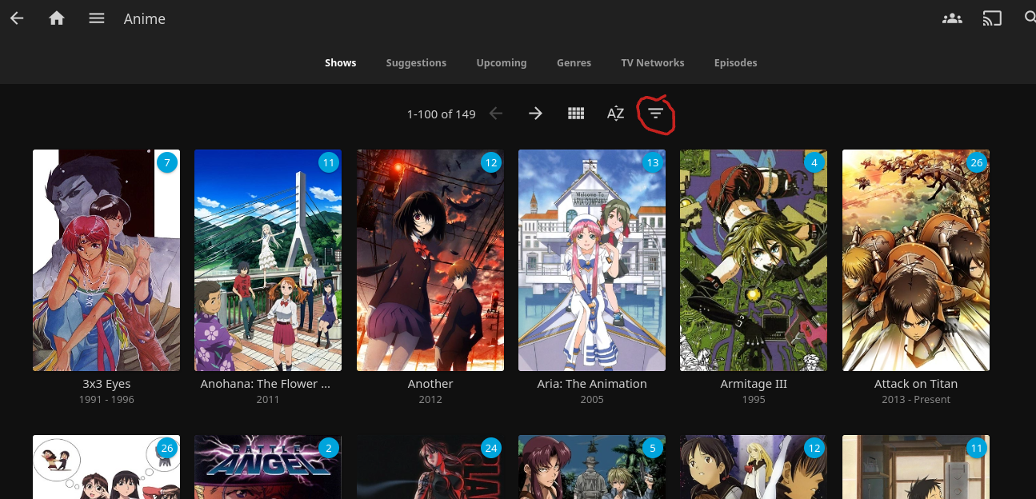Open the A-Z sort options
This screenshot has height=499, width=1036.
tap(615, 114)
